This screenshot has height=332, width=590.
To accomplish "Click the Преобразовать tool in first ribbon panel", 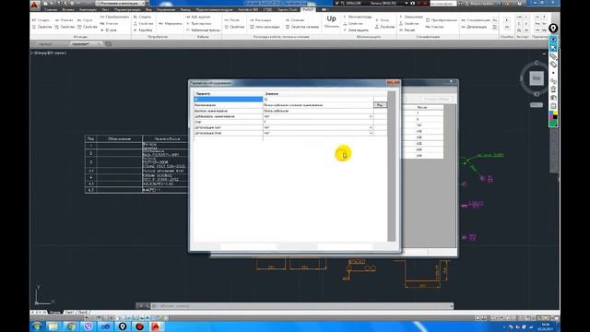I will click(x=114, y=17).
